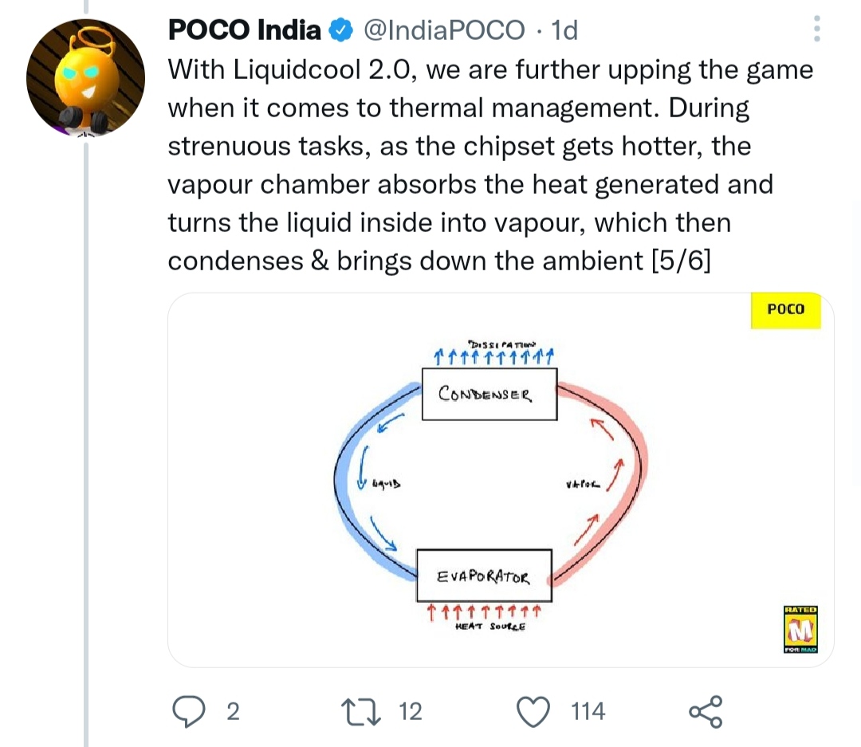
Task: Click the Condenser box in the diagram
Action: coord(488,394)
